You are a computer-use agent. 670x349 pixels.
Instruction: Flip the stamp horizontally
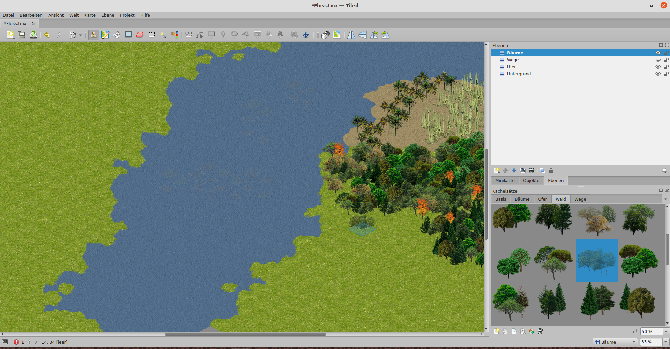pyautogui.click(x=351, y=35)
